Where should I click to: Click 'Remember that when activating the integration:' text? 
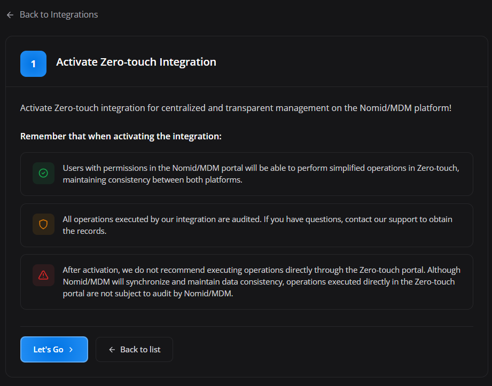pyautogui.click(x=121, y=136)
